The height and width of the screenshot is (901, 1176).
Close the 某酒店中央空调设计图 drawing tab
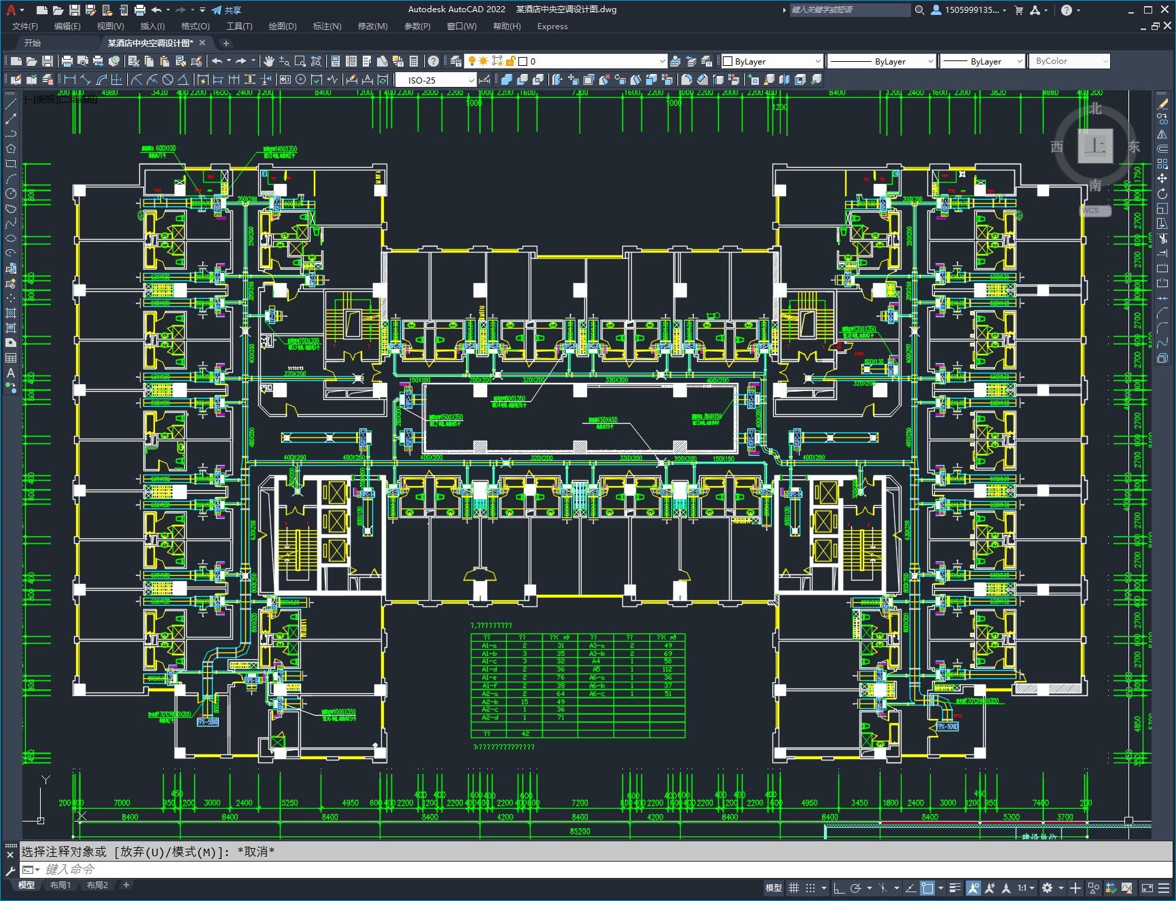[x=202, y=43]
